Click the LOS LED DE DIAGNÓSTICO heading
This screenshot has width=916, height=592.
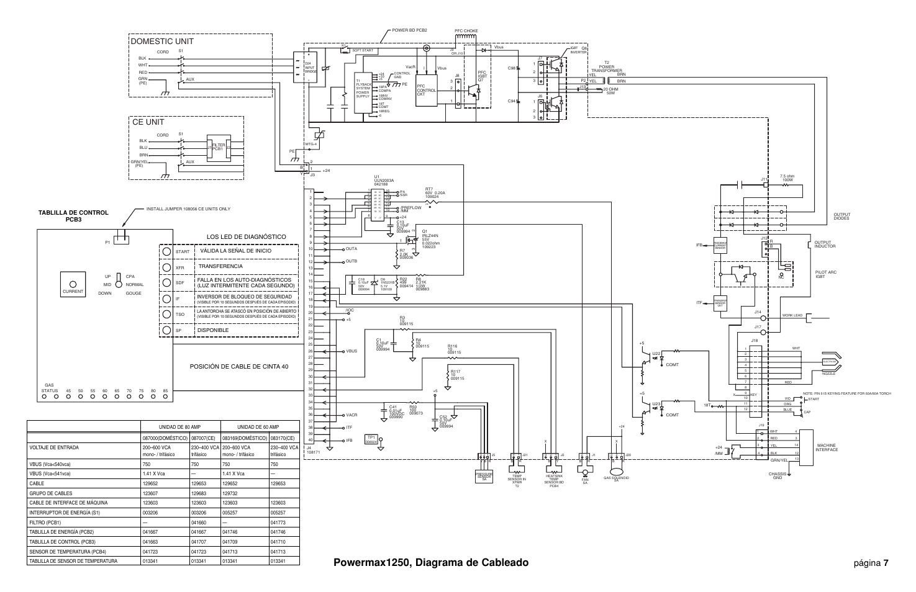click(x=247, y=236)
